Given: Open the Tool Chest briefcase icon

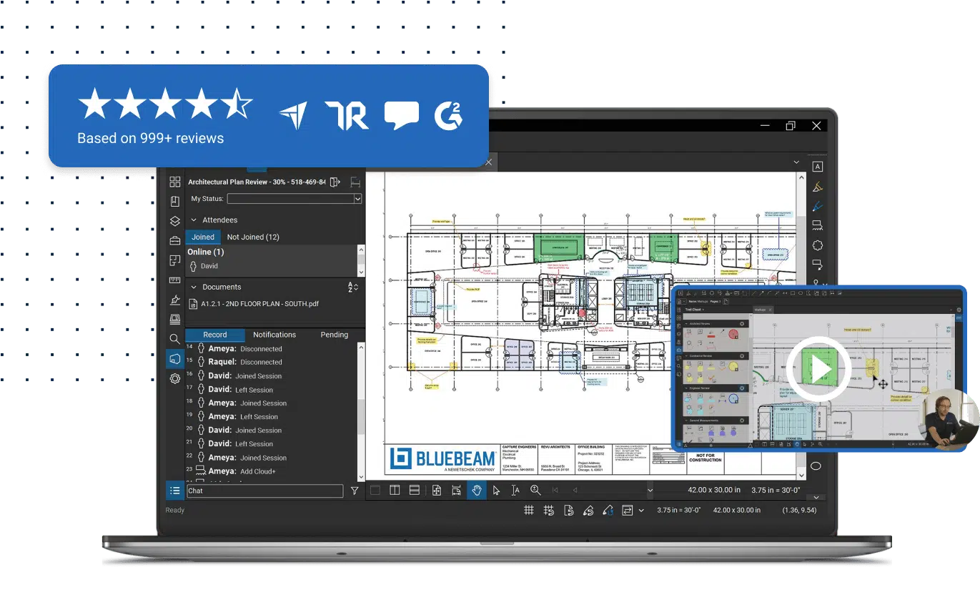Looking at the screenshot, I should click(175, 240).
